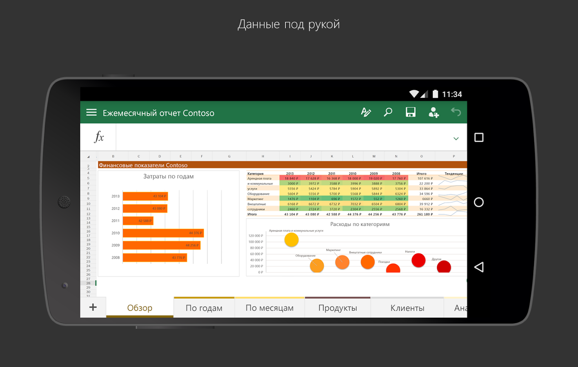Open the hamburger navigation menu
The image size is (578, 367).
[x=91, y=113]
